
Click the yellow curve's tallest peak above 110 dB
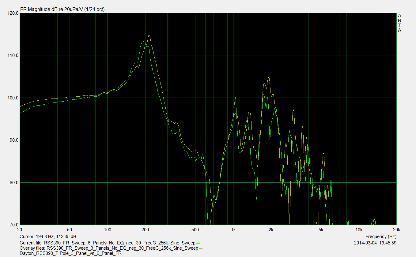(x=149, y=35)
